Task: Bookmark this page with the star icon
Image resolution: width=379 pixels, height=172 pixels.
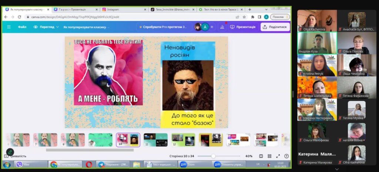Action: tap(244, 17)
